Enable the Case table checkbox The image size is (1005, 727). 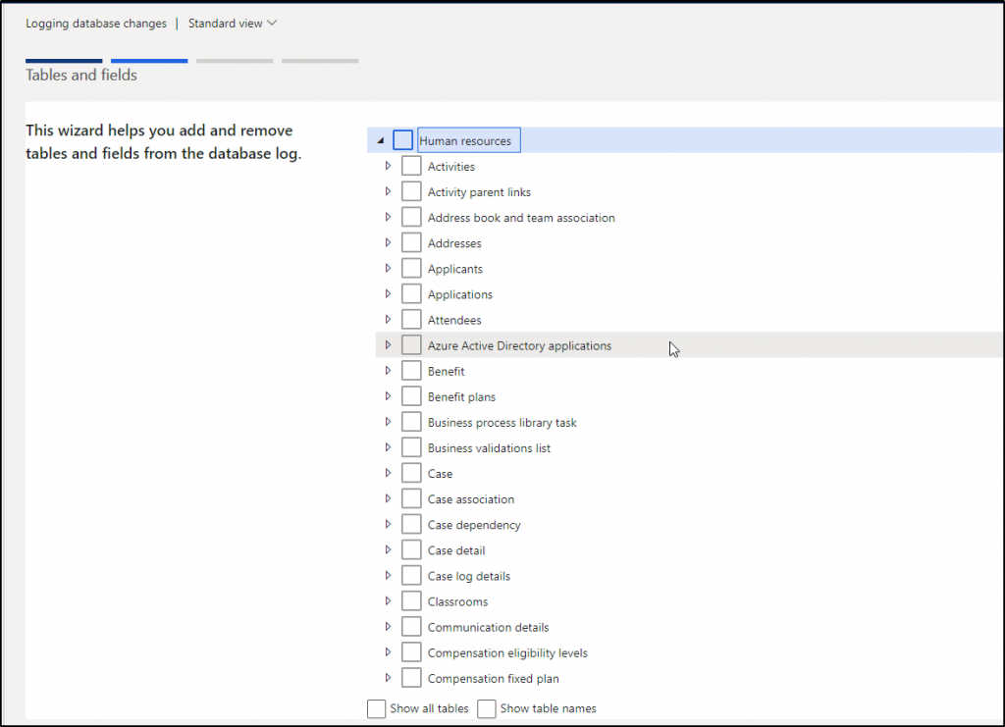[x=410, y=472]
